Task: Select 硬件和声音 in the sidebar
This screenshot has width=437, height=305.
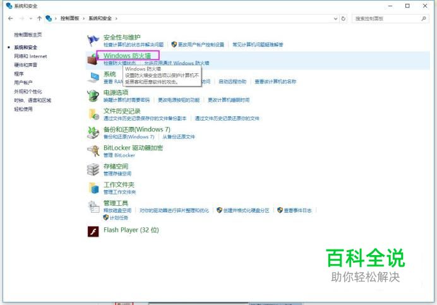Action: pos(26,65)
